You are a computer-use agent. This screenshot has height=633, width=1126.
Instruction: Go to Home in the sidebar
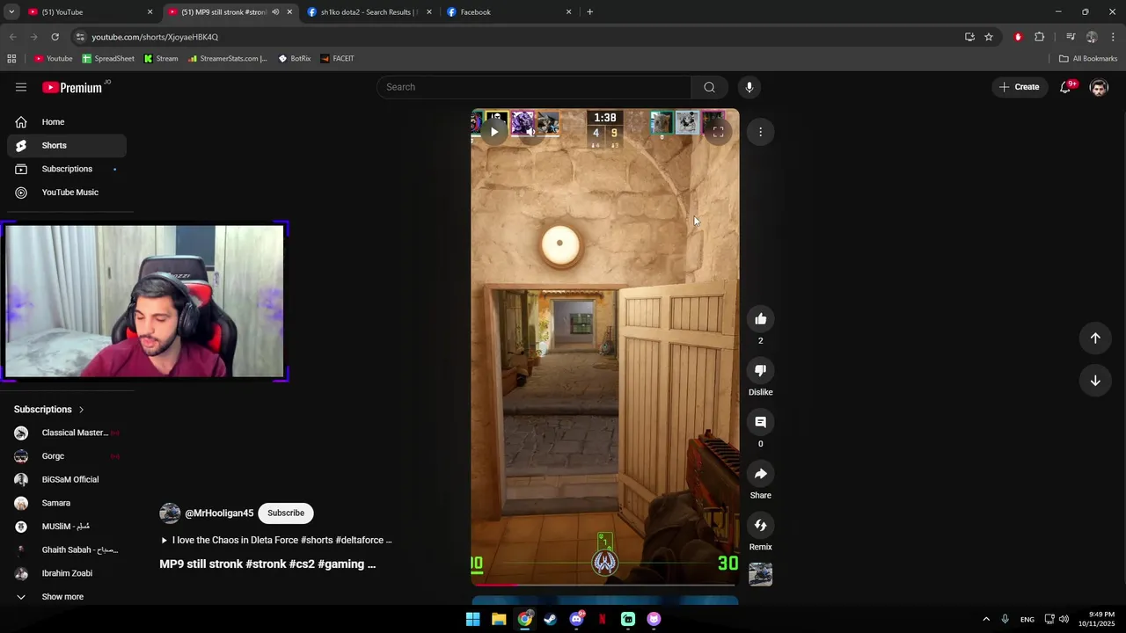tap(67, 122)
